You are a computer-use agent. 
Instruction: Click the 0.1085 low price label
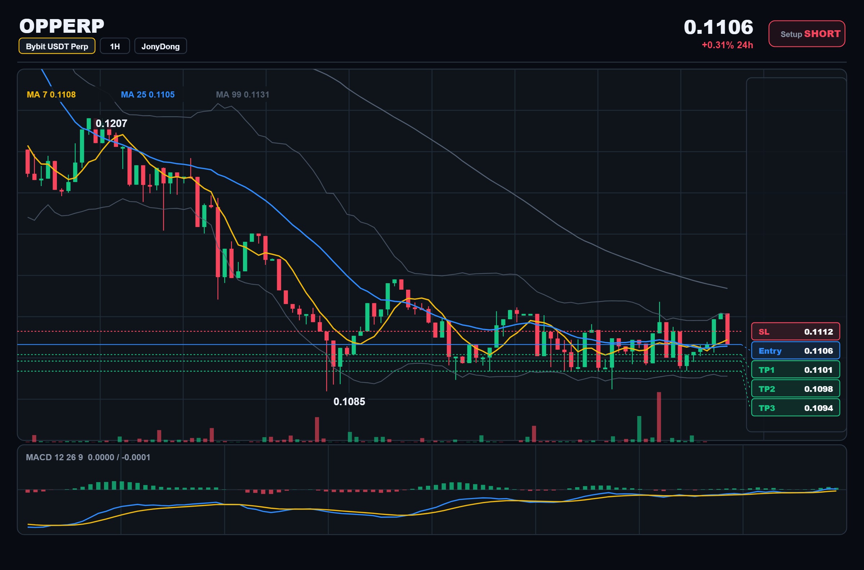click(x=349, y=401)
